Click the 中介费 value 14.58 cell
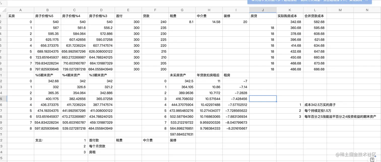Viewport: 381px width, 162px height. [x=209, y=22]
